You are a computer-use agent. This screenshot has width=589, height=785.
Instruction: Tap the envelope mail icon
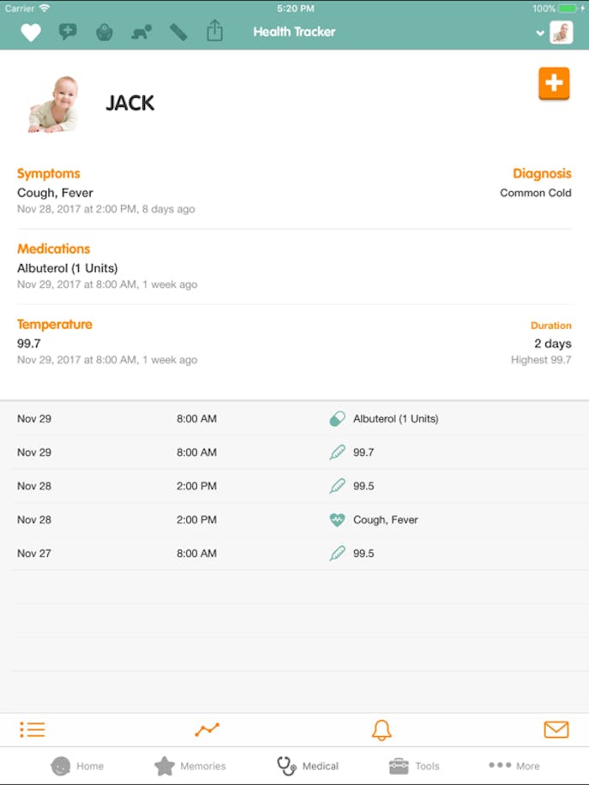(x=556, y=730)
